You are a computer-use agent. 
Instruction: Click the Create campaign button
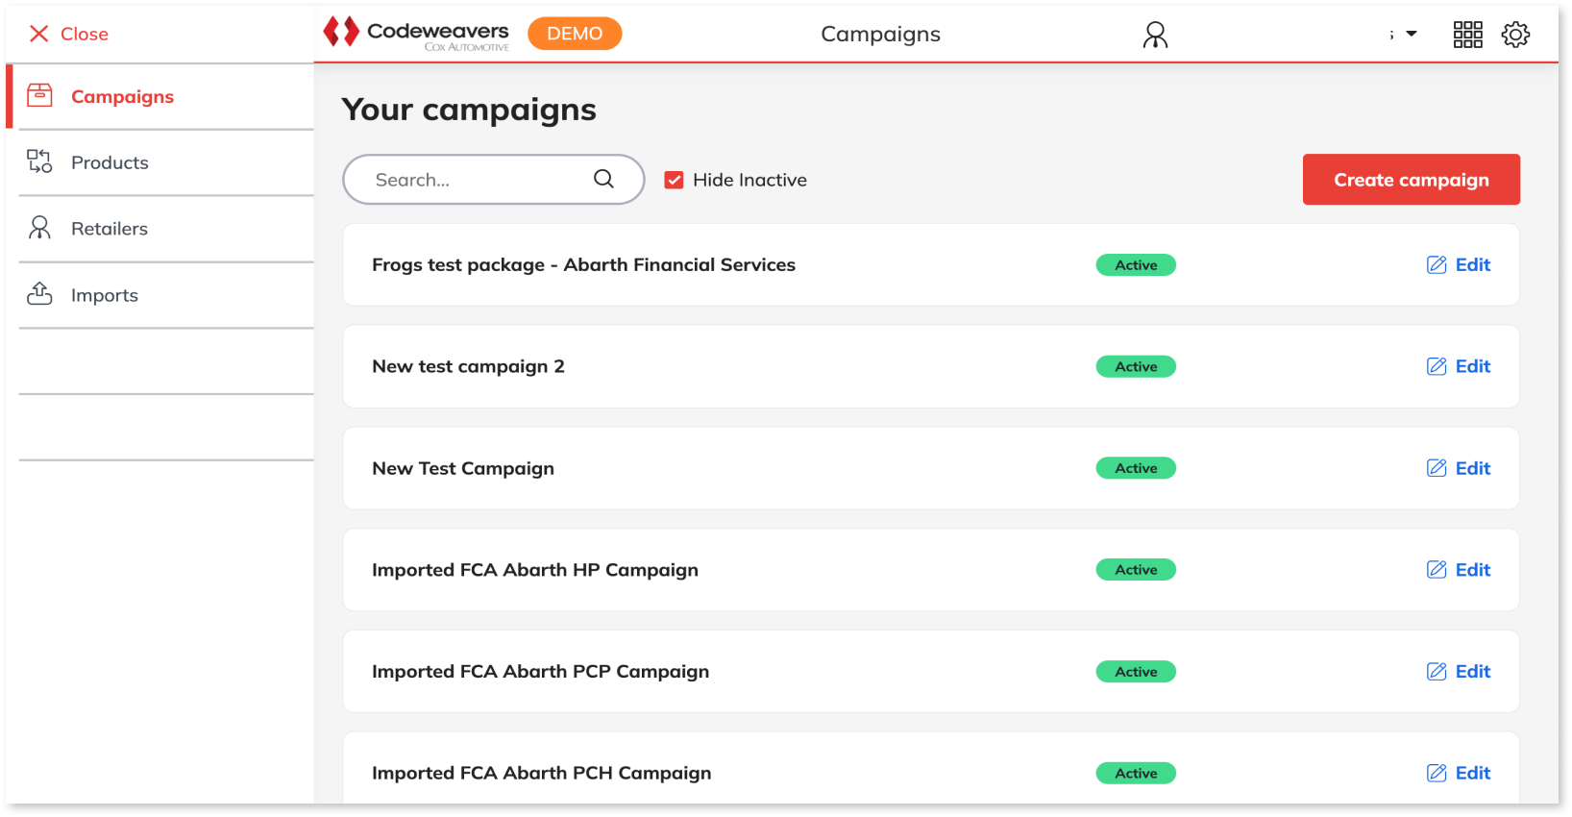1412,180
